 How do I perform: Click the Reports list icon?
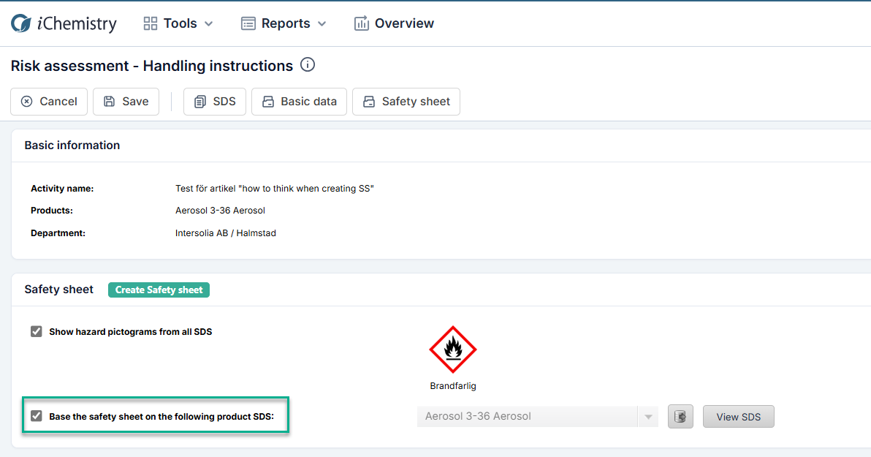(x=248, y=23)
